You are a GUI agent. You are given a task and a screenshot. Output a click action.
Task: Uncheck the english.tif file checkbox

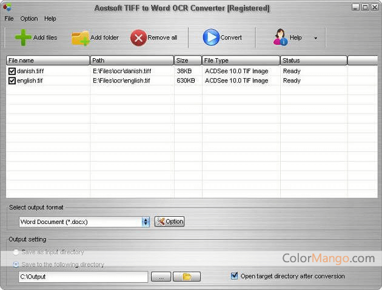click(12, 81)
